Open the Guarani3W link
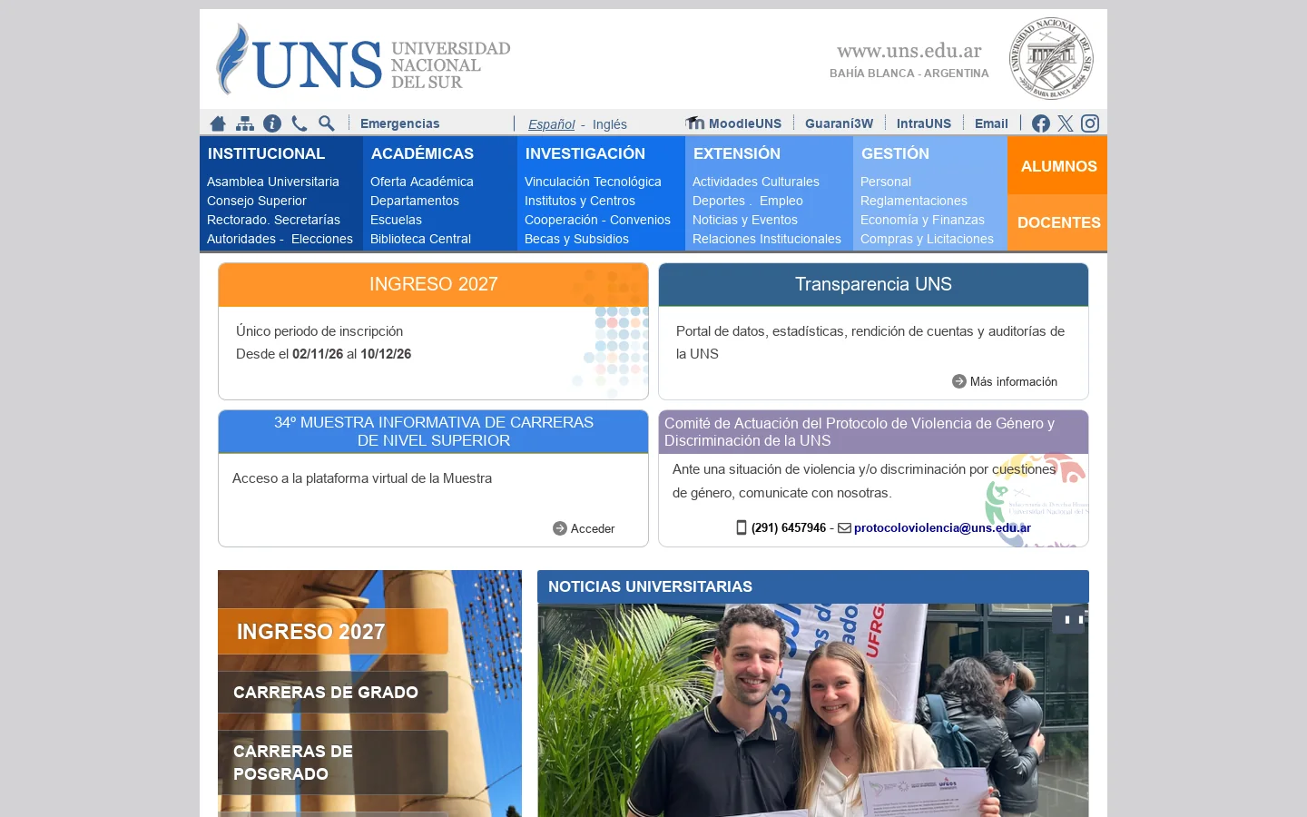Viewport: 1307px width, 817px height. click(839, 123)
